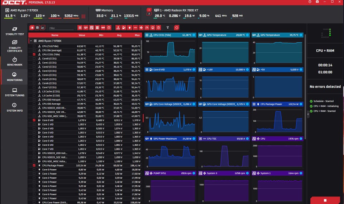Image resolution: width=344 pixels, height=204 pixels.
Task: Toggle the power plug sensor type filter
Action: pos(130,28)
